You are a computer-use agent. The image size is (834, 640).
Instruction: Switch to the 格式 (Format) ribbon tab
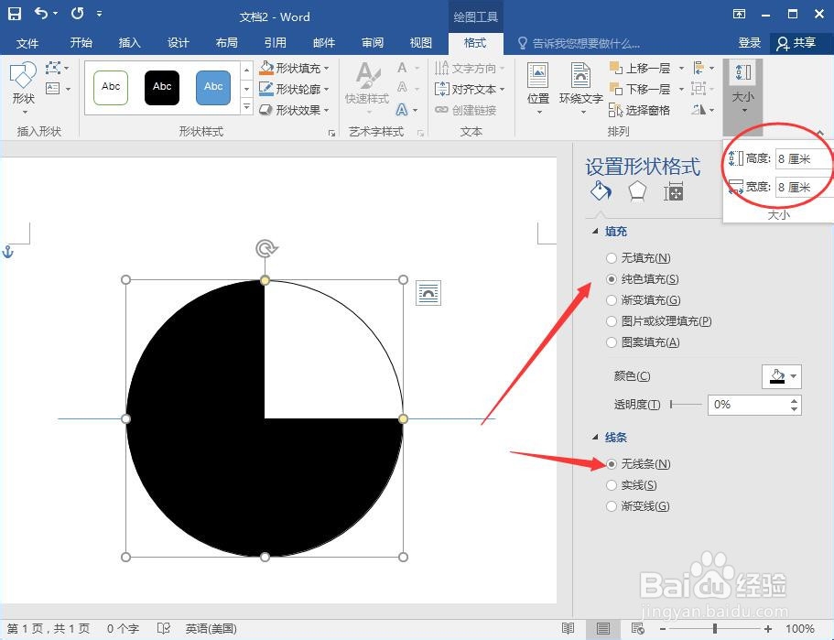(x=475, y=42)
